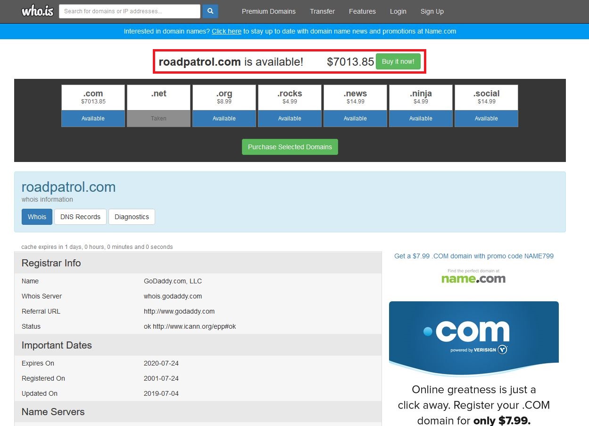The image size is (589, 426).
Task: Click the 'Referral URL' label
Action: tap(41, 311)
